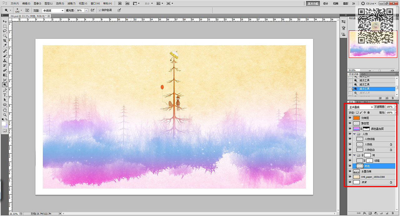This screenshot has height=216, width=400.
Task: Enable airbrush mode in options bar
Action: [x=92, y=10]
